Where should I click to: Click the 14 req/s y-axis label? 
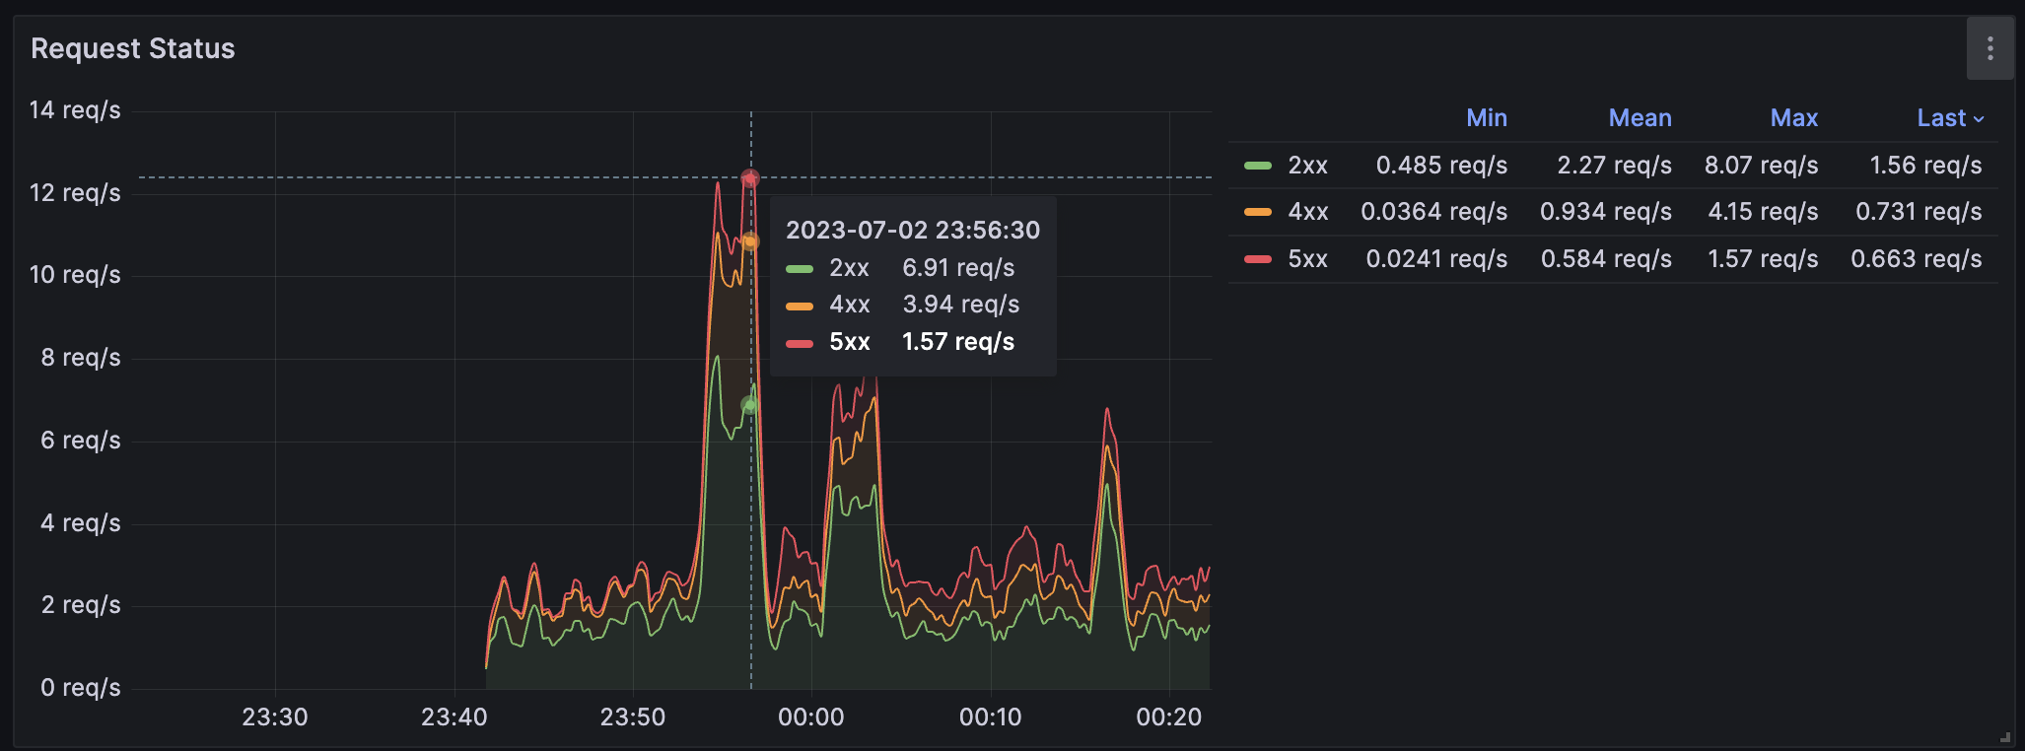coord(75,110)
